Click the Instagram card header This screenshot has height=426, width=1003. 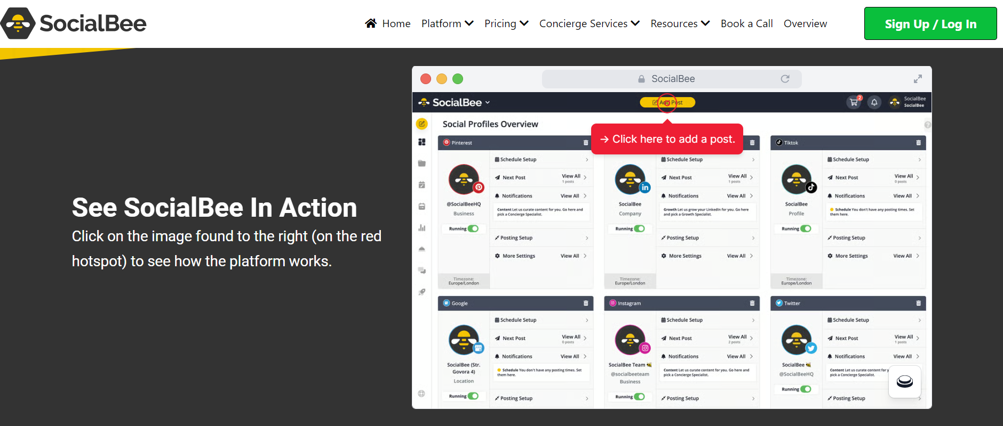(682, 303)
